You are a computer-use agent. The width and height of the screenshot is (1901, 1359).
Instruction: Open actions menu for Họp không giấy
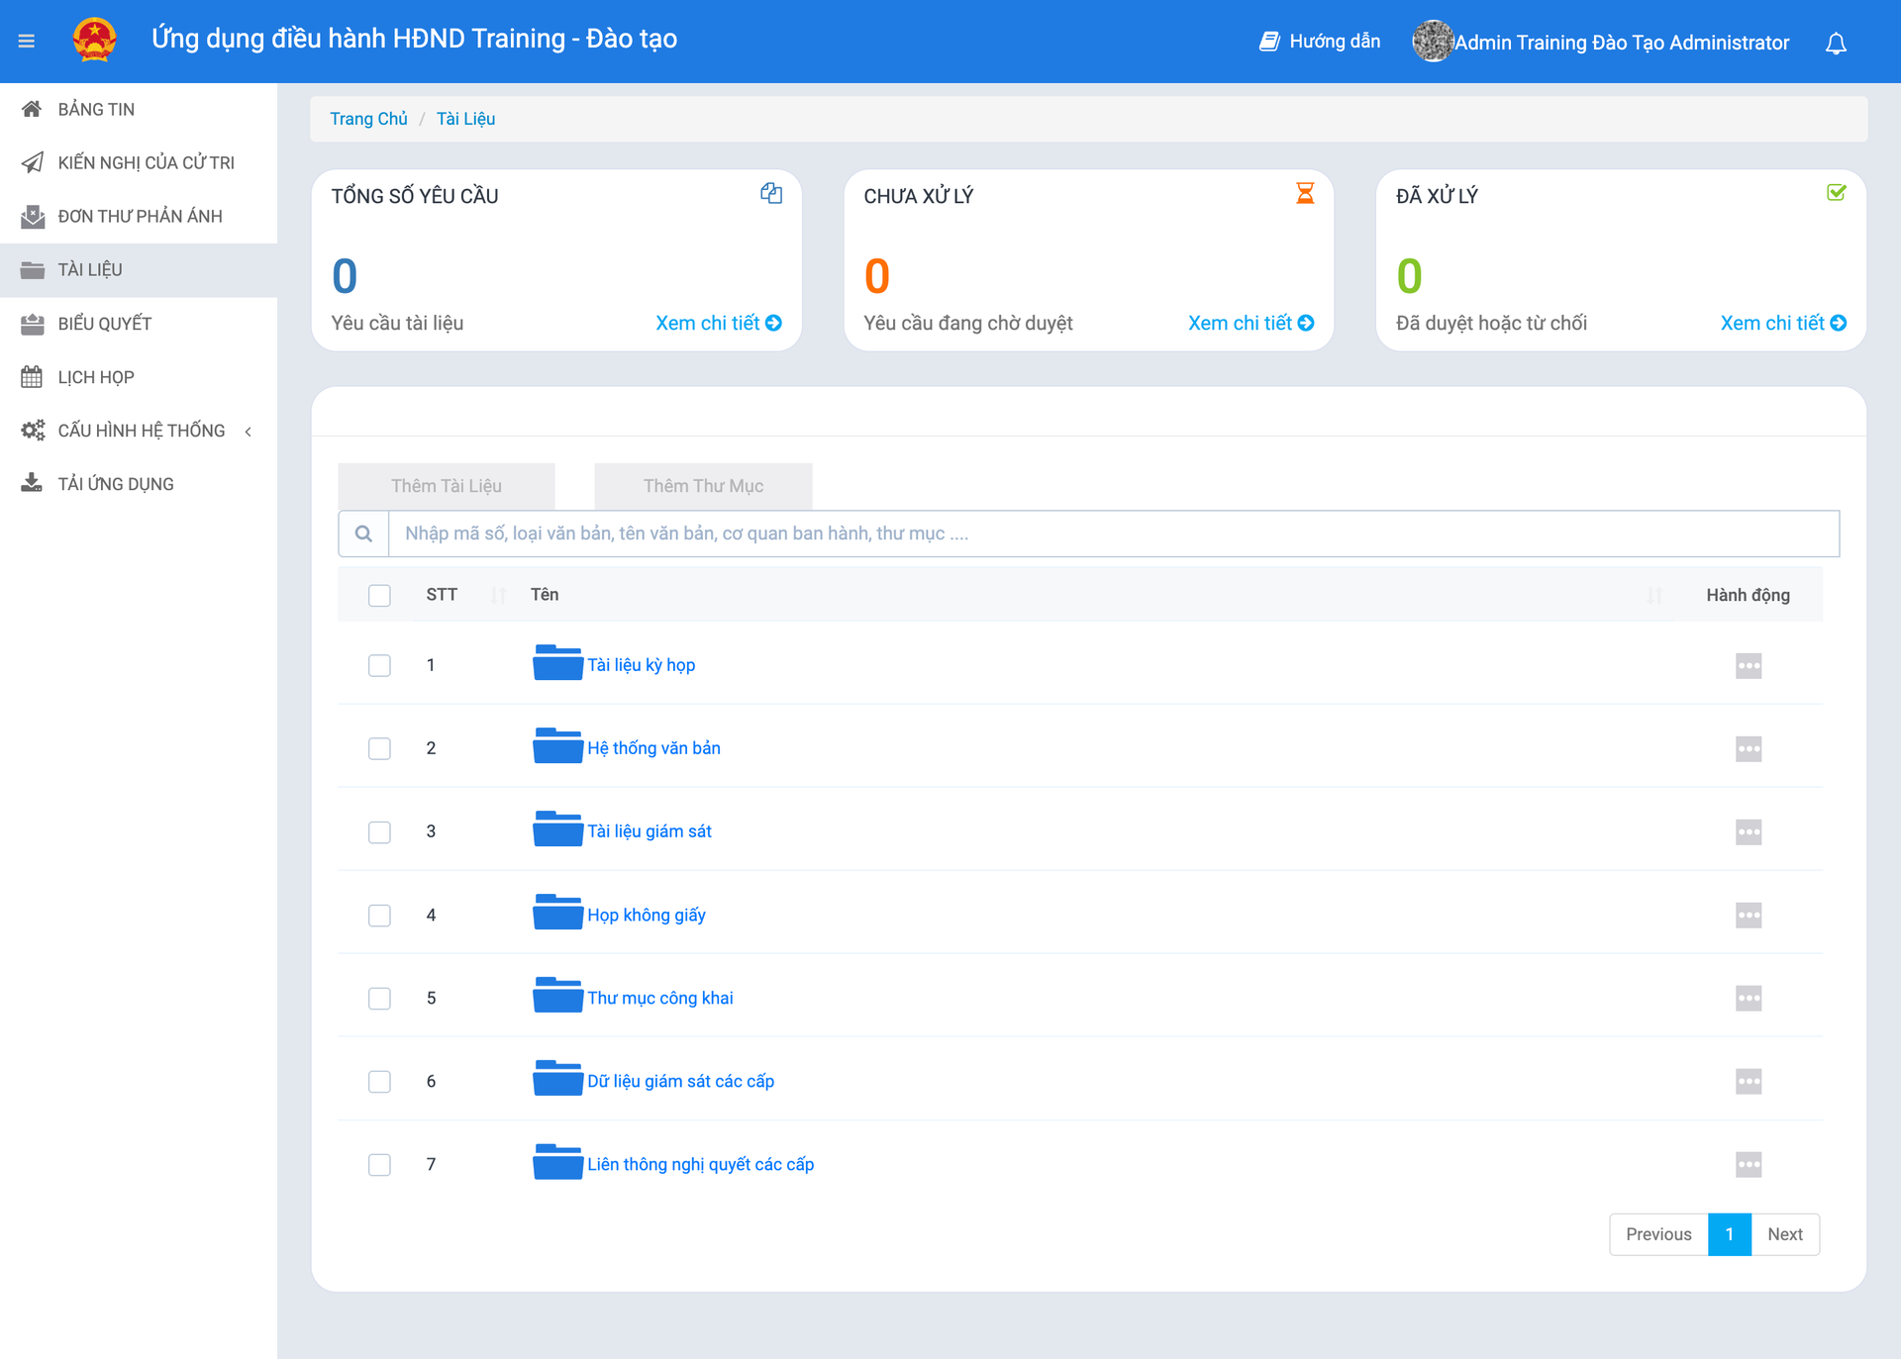[1748, 915]
